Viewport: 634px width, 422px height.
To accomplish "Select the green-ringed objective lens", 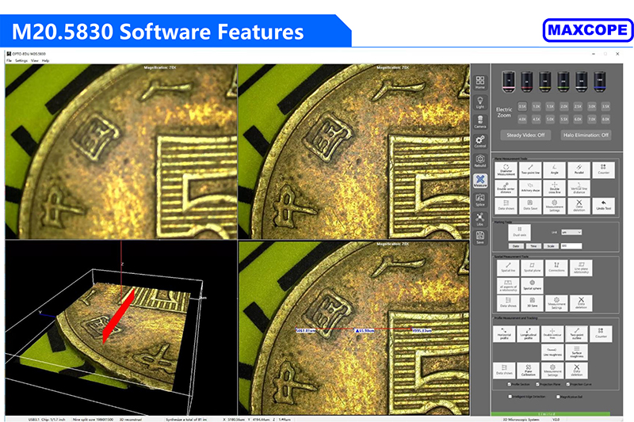I will pos(563,82).
